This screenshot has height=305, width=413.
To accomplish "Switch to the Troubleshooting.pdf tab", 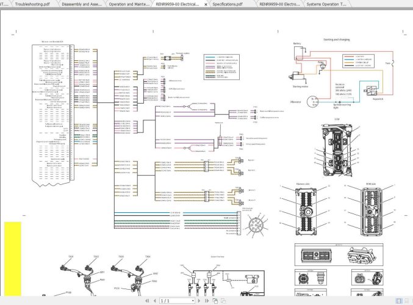I will click(x=35, y=4).
